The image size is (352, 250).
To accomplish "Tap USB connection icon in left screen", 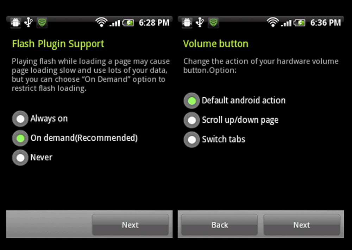I will point(29,23).
